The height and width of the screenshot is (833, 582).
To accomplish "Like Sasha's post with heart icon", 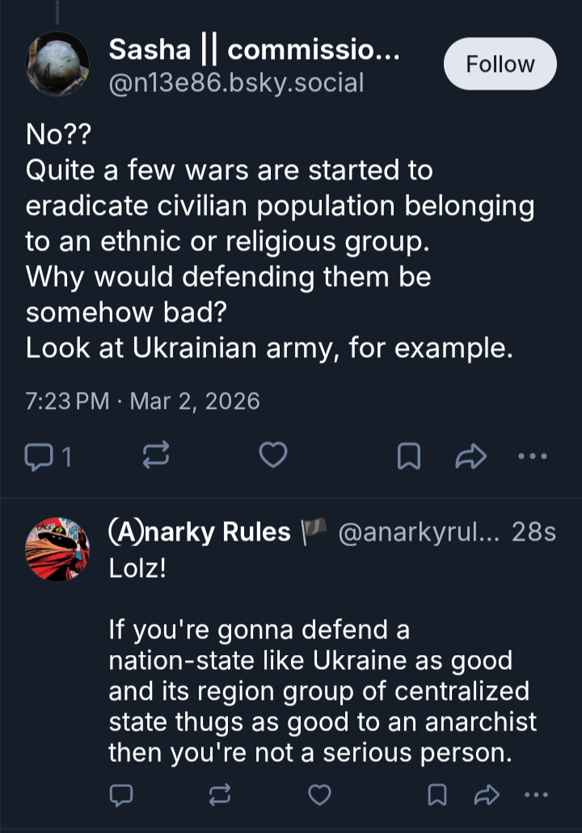I will tap(273, 456).
